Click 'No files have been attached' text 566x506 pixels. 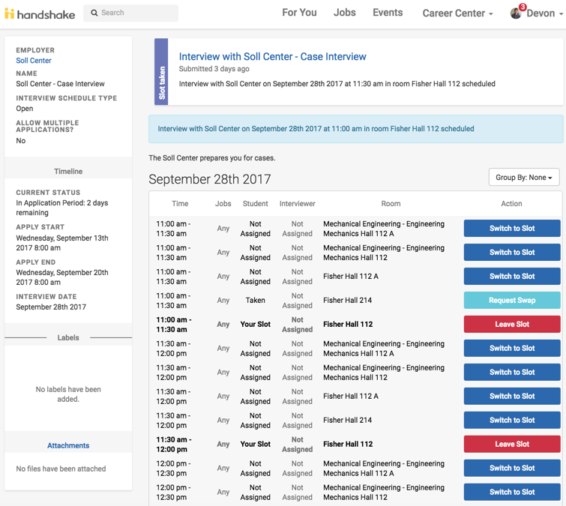[x=61, y=469]
